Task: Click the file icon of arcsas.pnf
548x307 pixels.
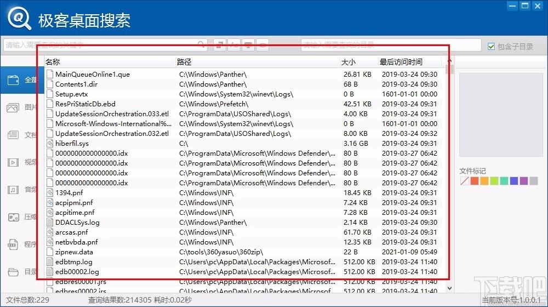Action: (x=50, y=232)
